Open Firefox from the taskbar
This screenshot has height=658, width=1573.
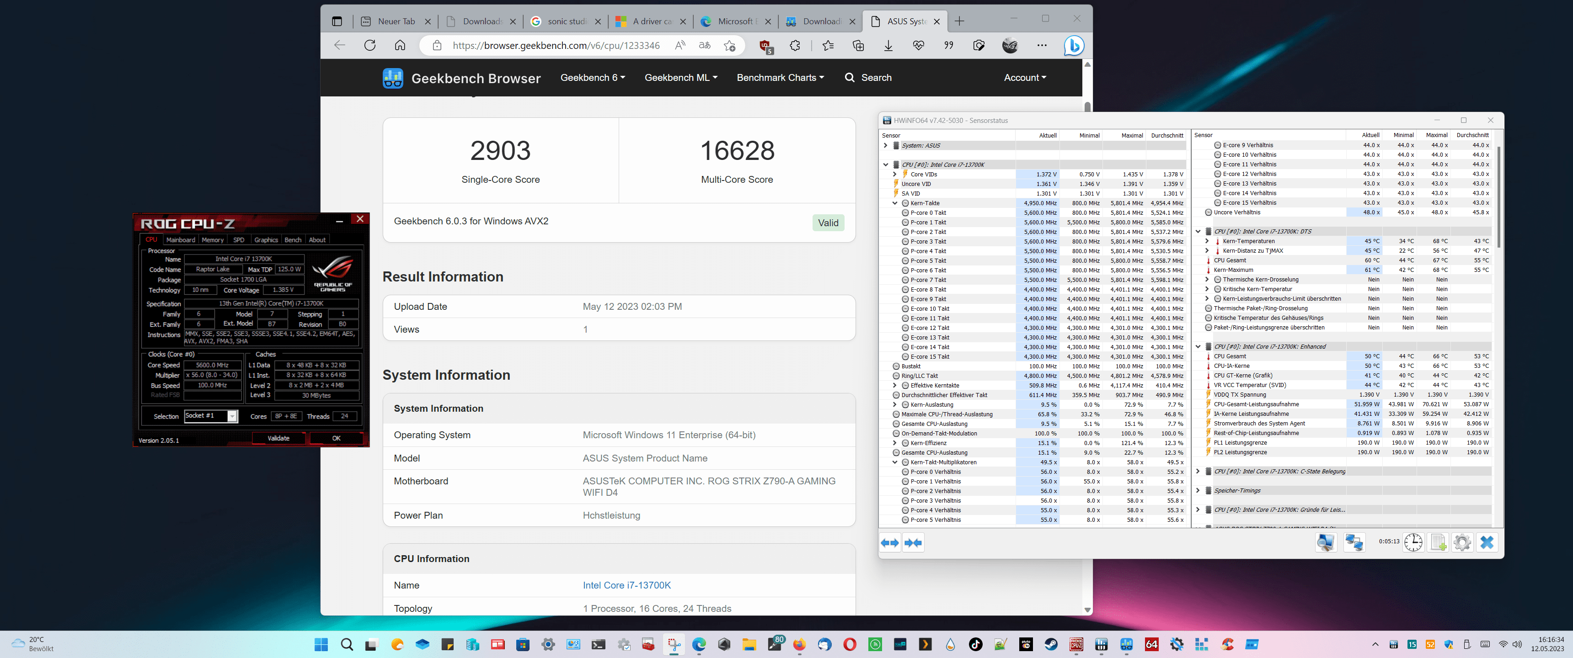tap(799, 645)
